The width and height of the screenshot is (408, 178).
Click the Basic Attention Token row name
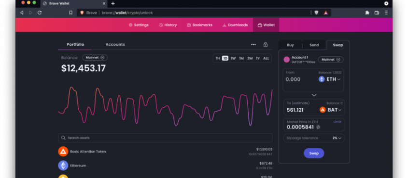(88, 152)
